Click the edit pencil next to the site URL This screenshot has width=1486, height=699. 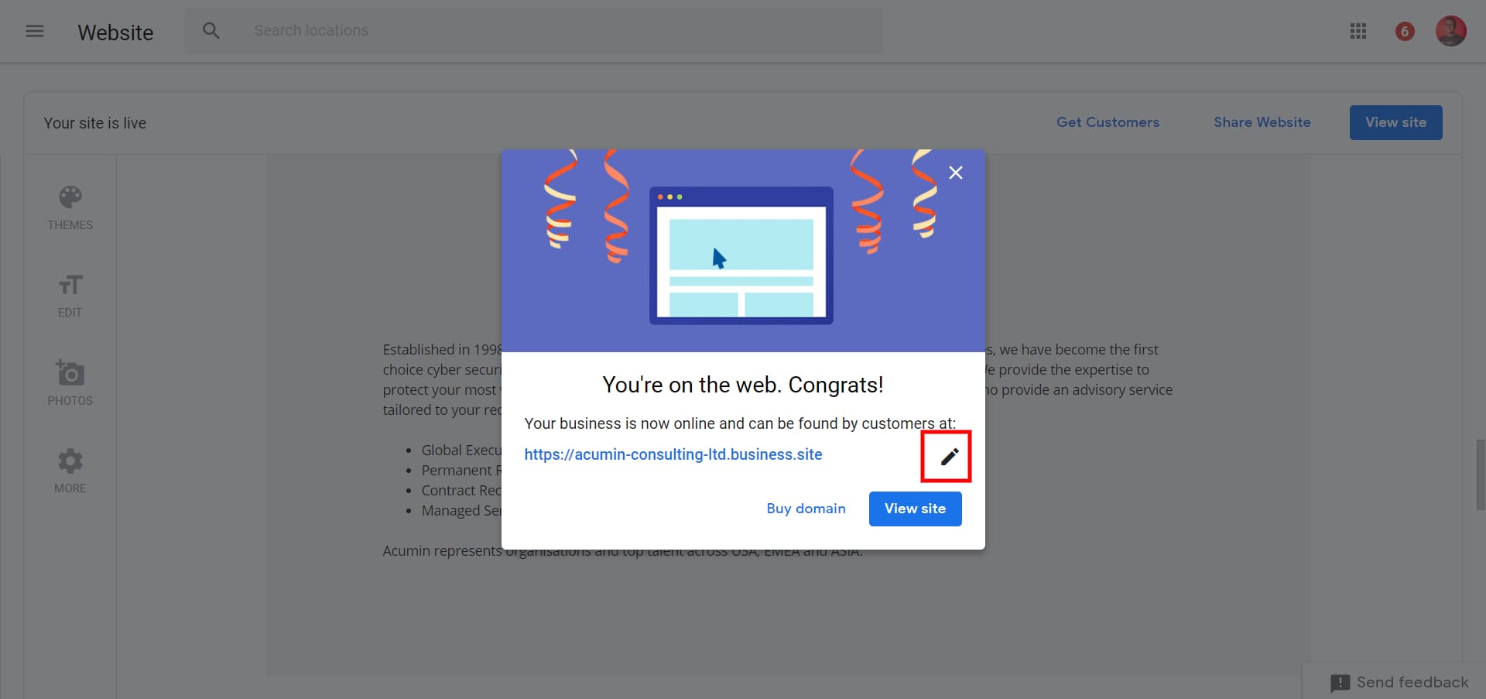[947, 457]
